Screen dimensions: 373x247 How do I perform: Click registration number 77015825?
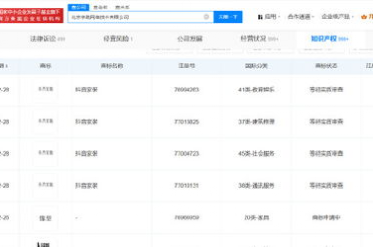click(186, 122)
